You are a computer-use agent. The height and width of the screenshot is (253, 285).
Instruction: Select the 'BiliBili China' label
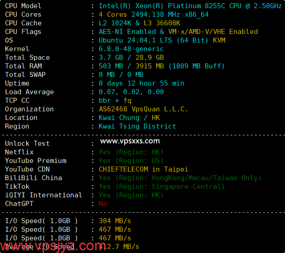(x=34, y=178)
